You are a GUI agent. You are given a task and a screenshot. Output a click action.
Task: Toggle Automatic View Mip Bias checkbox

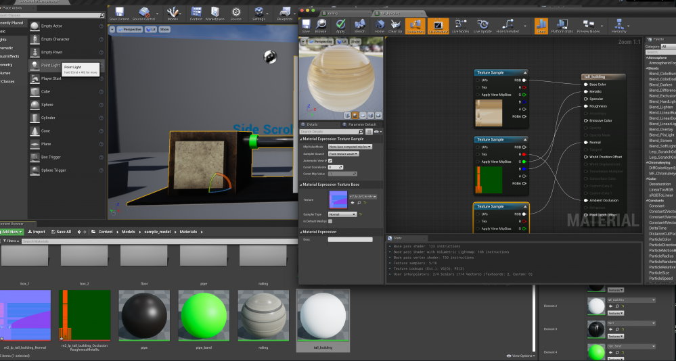tap(330, 161)
